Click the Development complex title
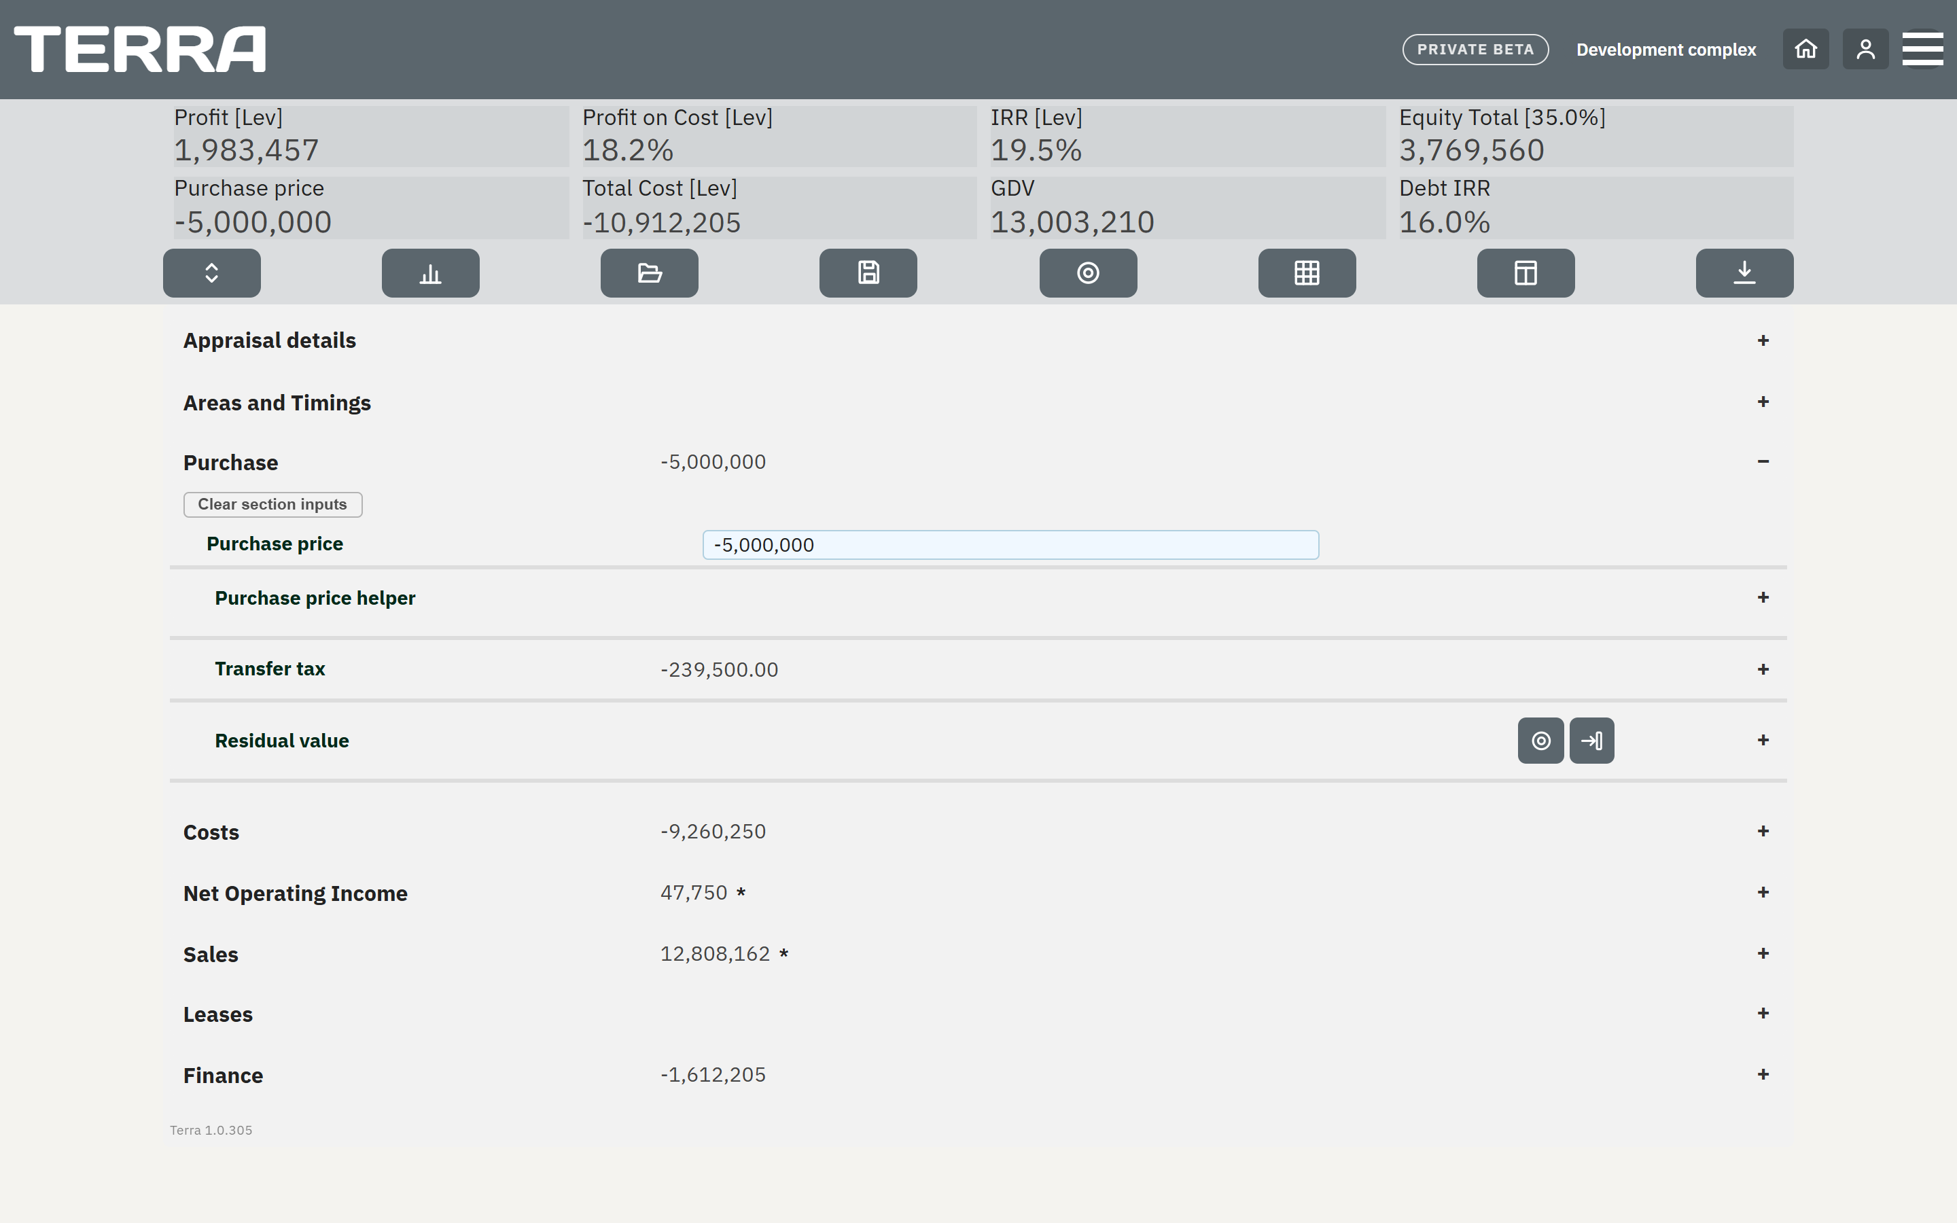Image resolution: width=1957 pixels, height=1223 pixels. coord(1666,50)
